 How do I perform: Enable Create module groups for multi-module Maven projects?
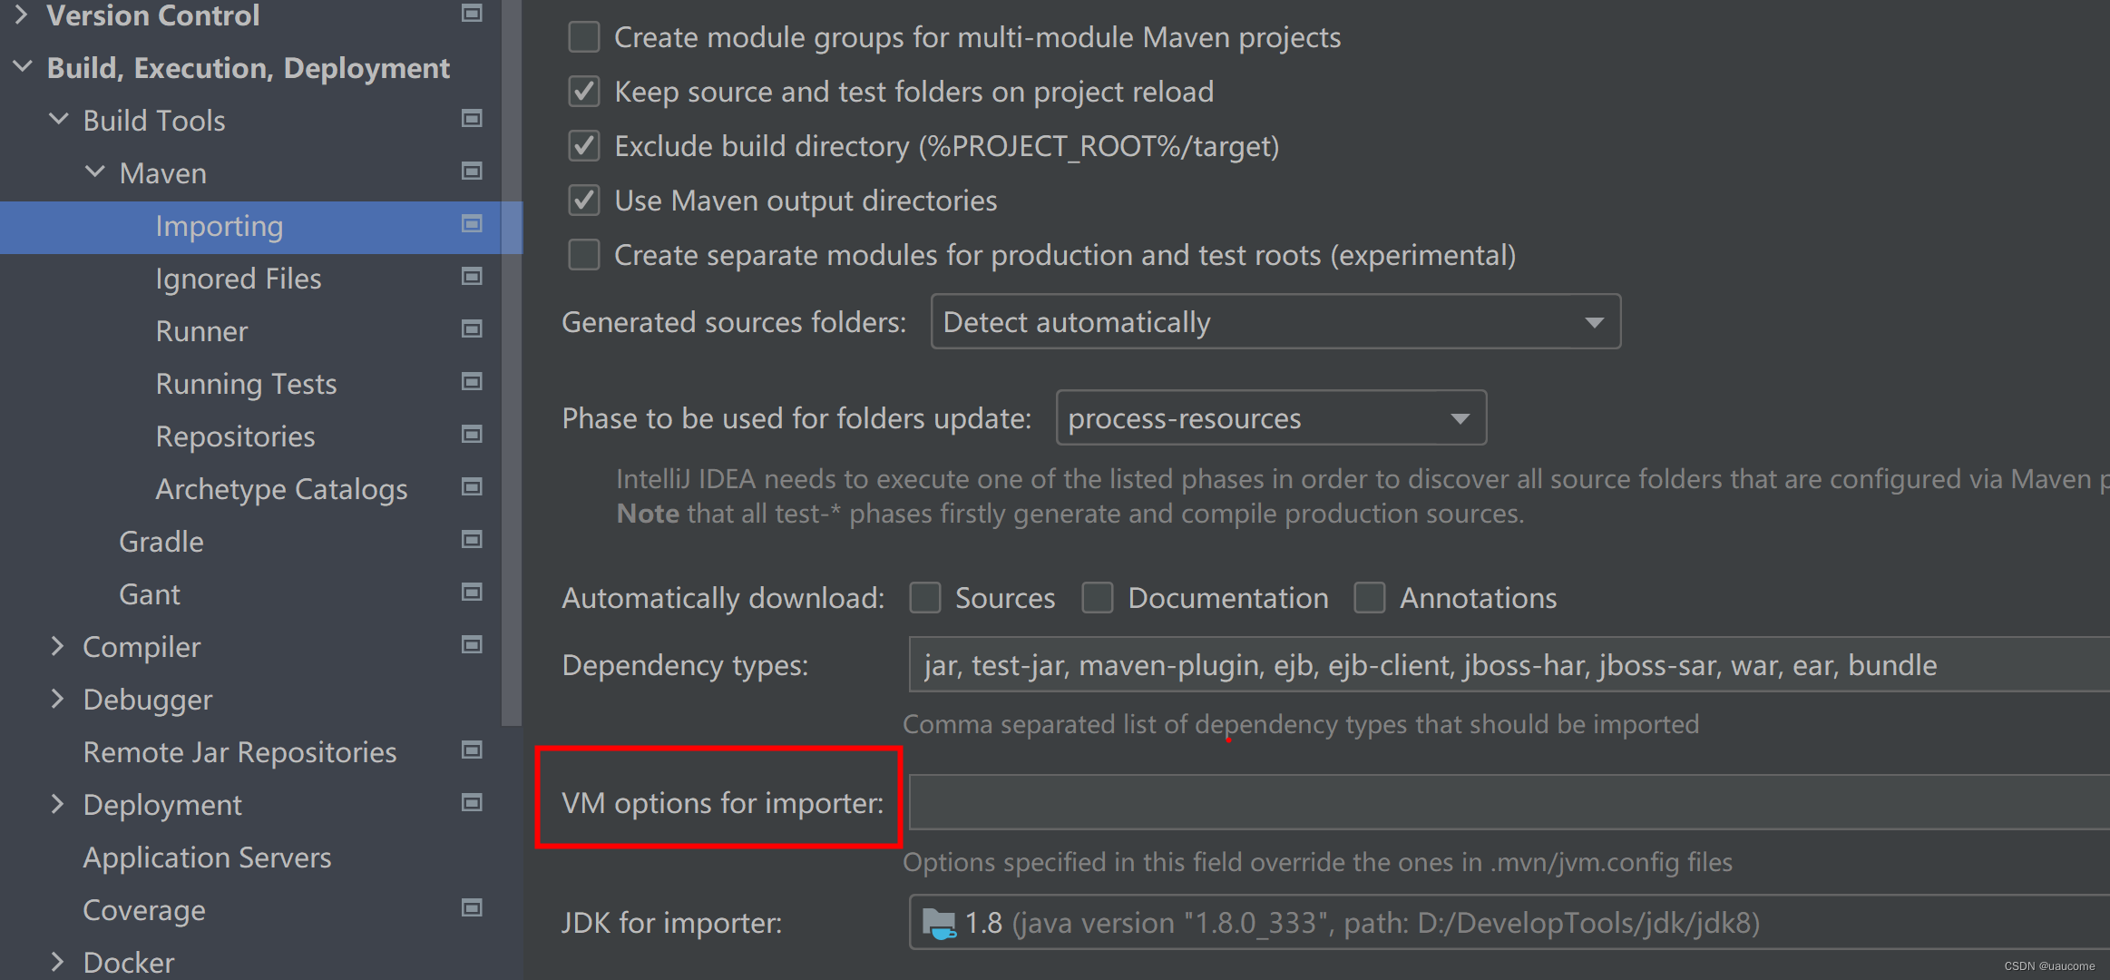(x=584, y=37)
